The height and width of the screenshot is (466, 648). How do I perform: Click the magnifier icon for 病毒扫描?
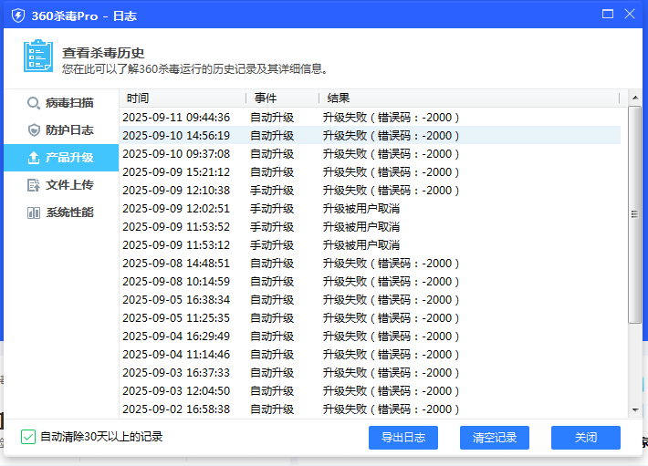coord(34,103)
